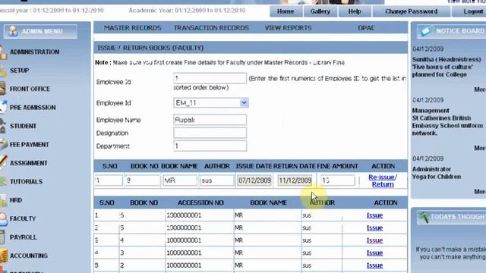Click the Student sidebar icon
Image resolution: width=486 pixels, height=273 pixels.
click(x=3, y=126)
